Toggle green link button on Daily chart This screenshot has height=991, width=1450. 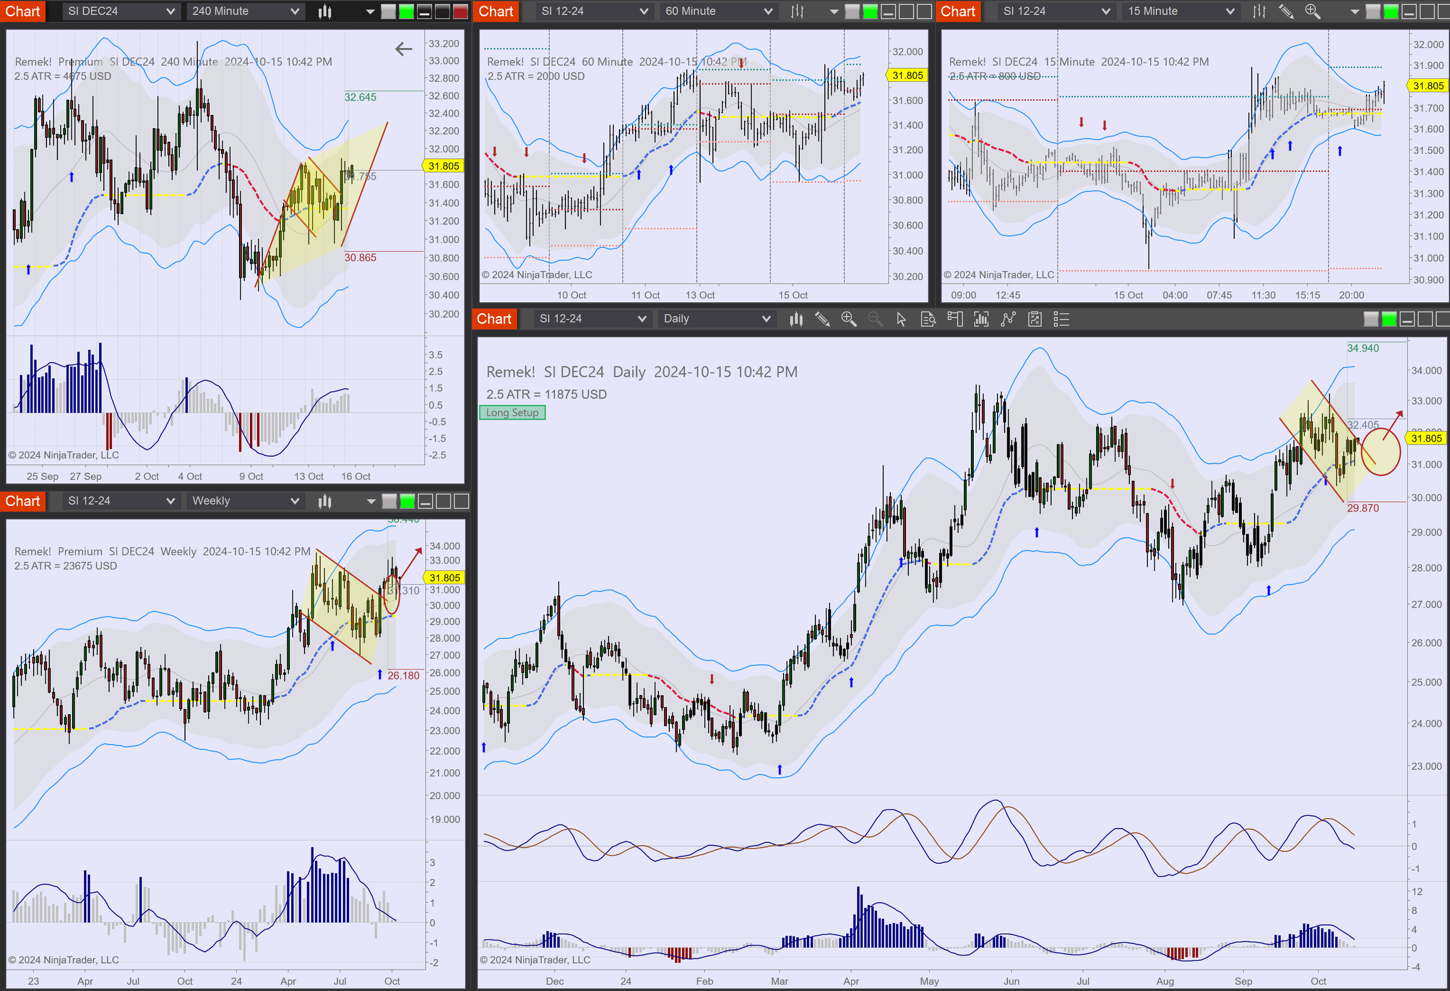pos(1389,320)
